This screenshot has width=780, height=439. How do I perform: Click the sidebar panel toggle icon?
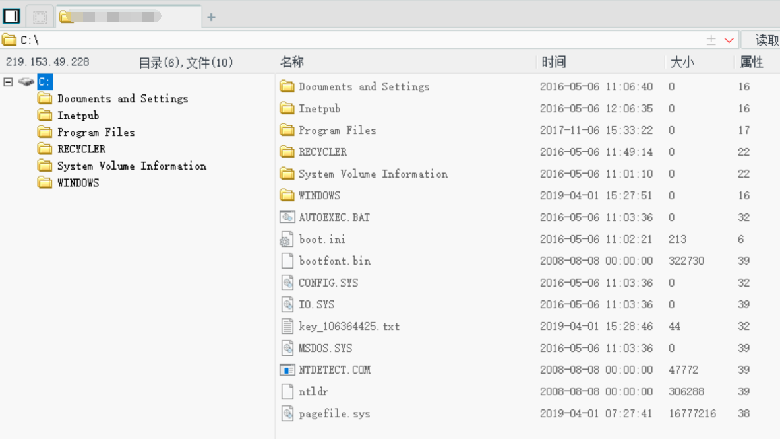[x=11, y=16]
